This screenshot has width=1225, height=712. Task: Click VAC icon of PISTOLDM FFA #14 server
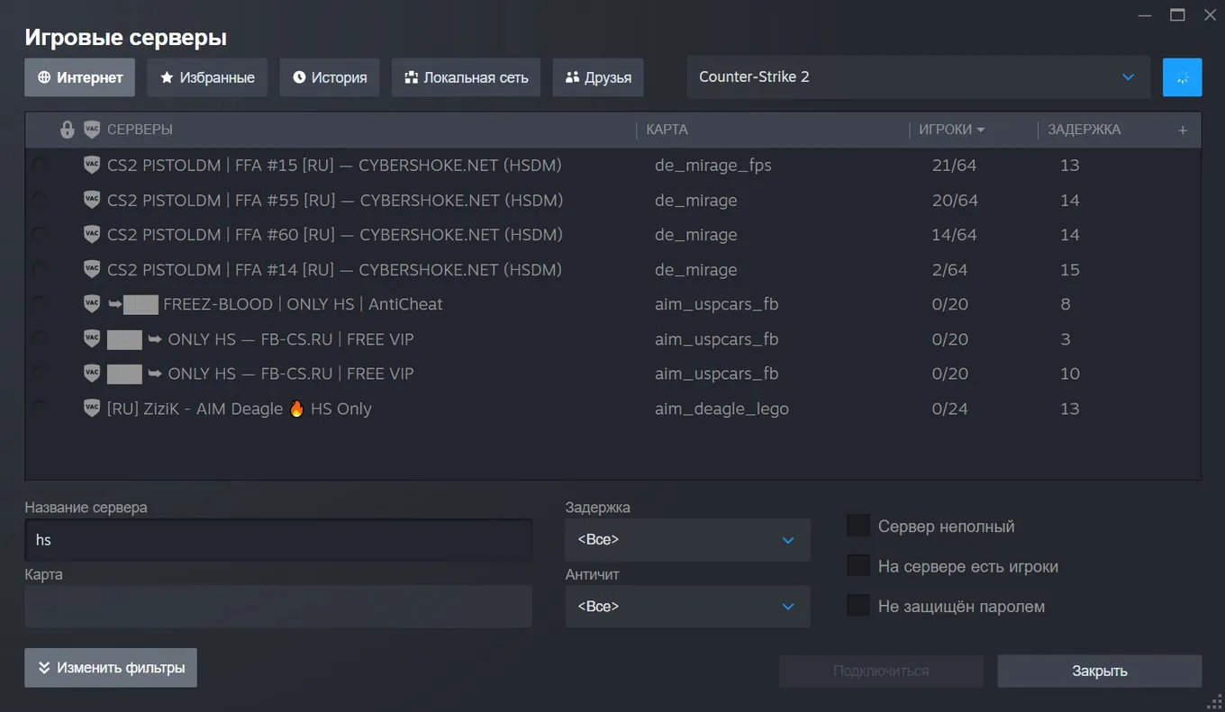click(x=91, y=269)
